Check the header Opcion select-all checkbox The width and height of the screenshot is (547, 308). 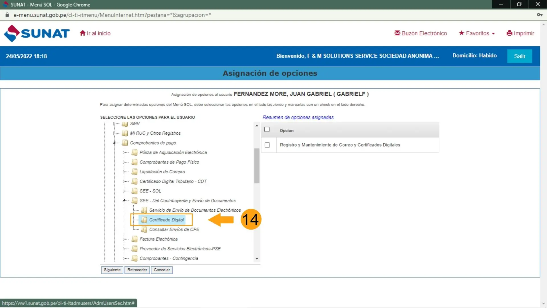(267, 129)
